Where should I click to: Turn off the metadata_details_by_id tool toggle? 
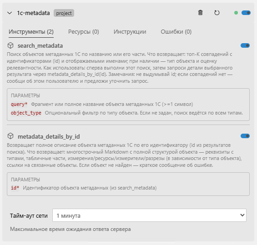[245, 136]
